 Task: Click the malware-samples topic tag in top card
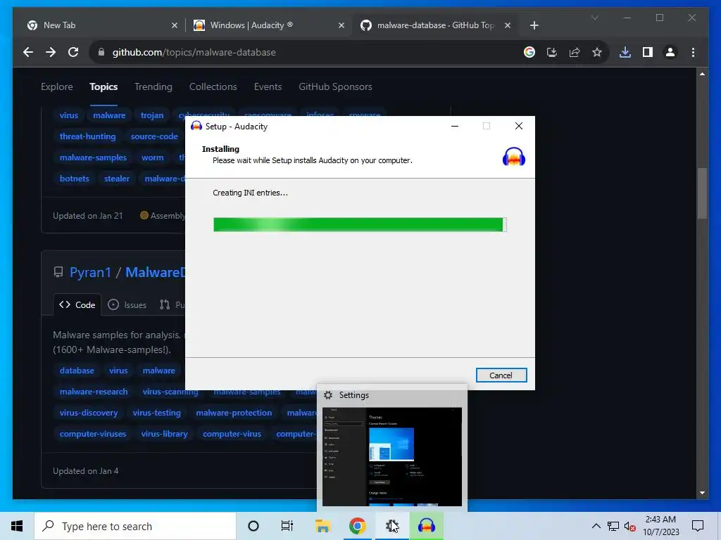[x=93, y=157]
